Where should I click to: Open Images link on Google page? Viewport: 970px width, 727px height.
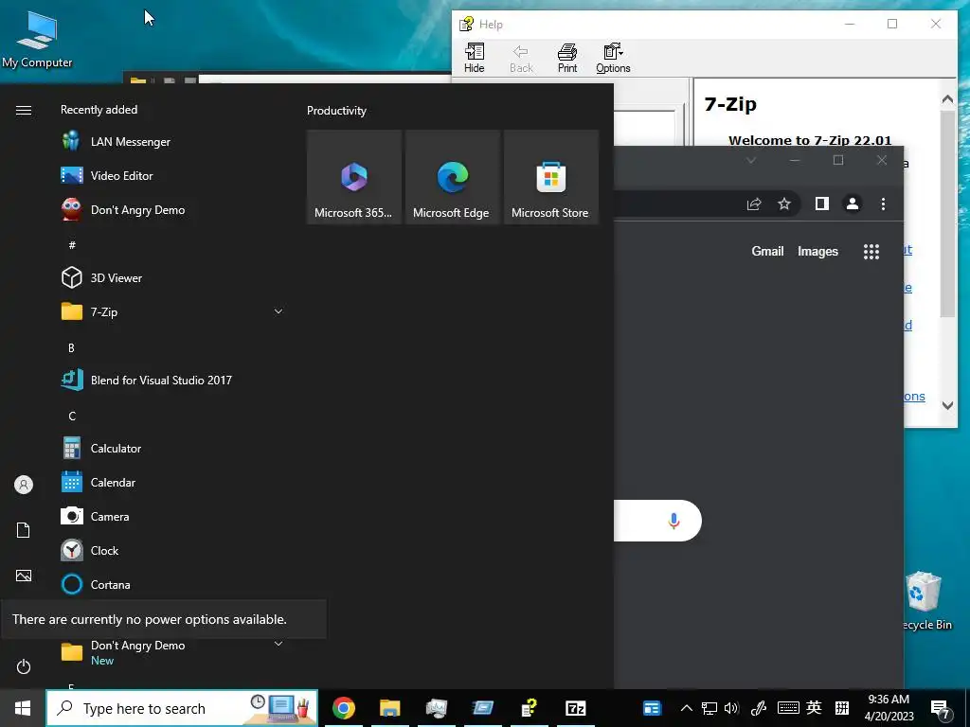[x=817, y=251]
